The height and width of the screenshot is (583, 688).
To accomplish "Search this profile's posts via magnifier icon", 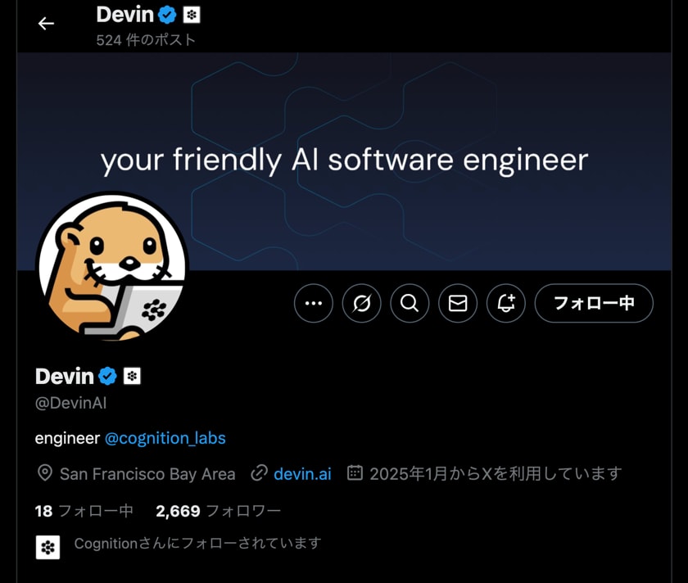I will tap(410, 303).
